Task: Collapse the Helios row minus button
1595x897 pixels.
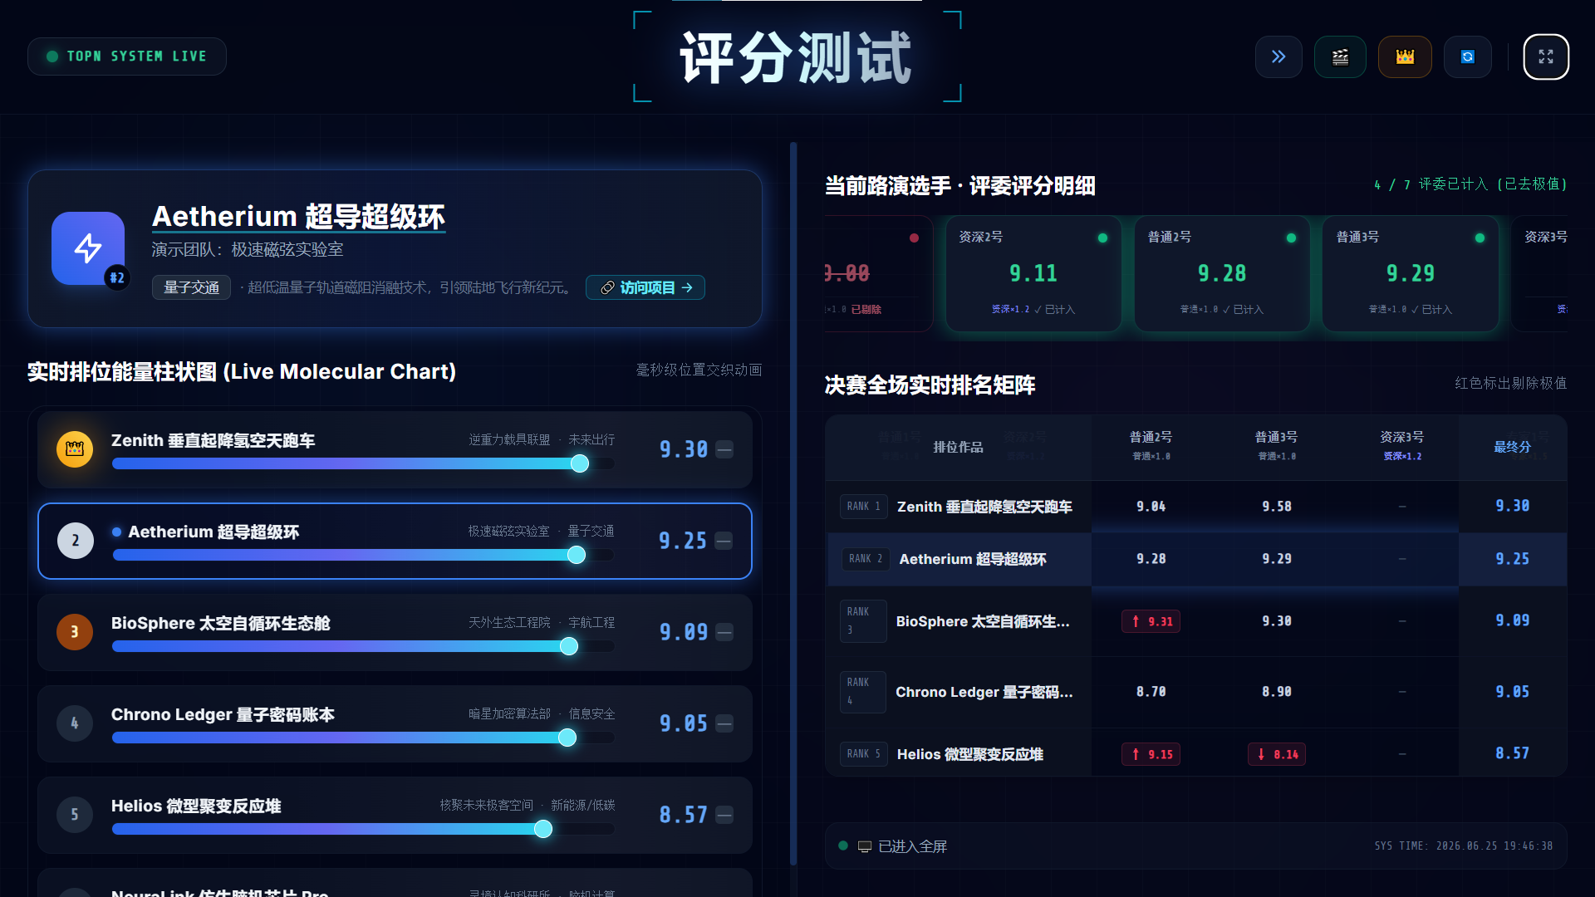Action: point(724,815)
